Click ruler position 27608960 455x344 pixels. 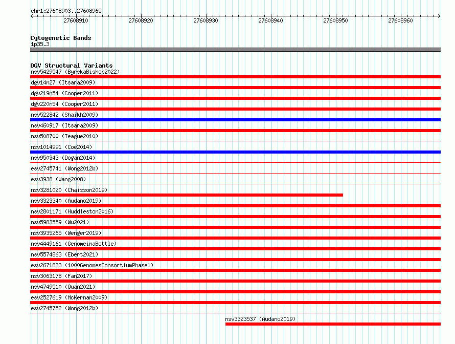tap(400, 20)
